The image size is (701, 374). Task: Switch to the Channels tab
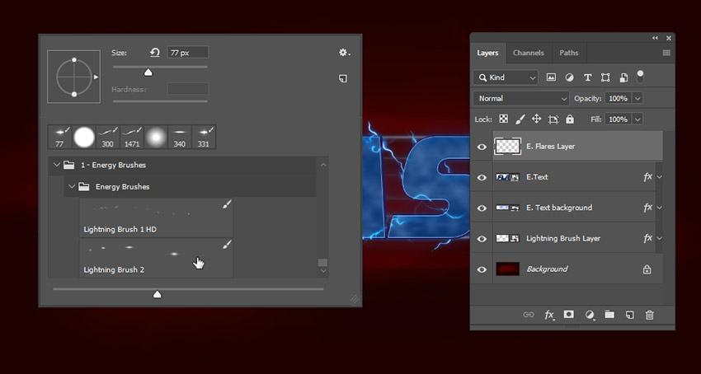coord(529,53)
